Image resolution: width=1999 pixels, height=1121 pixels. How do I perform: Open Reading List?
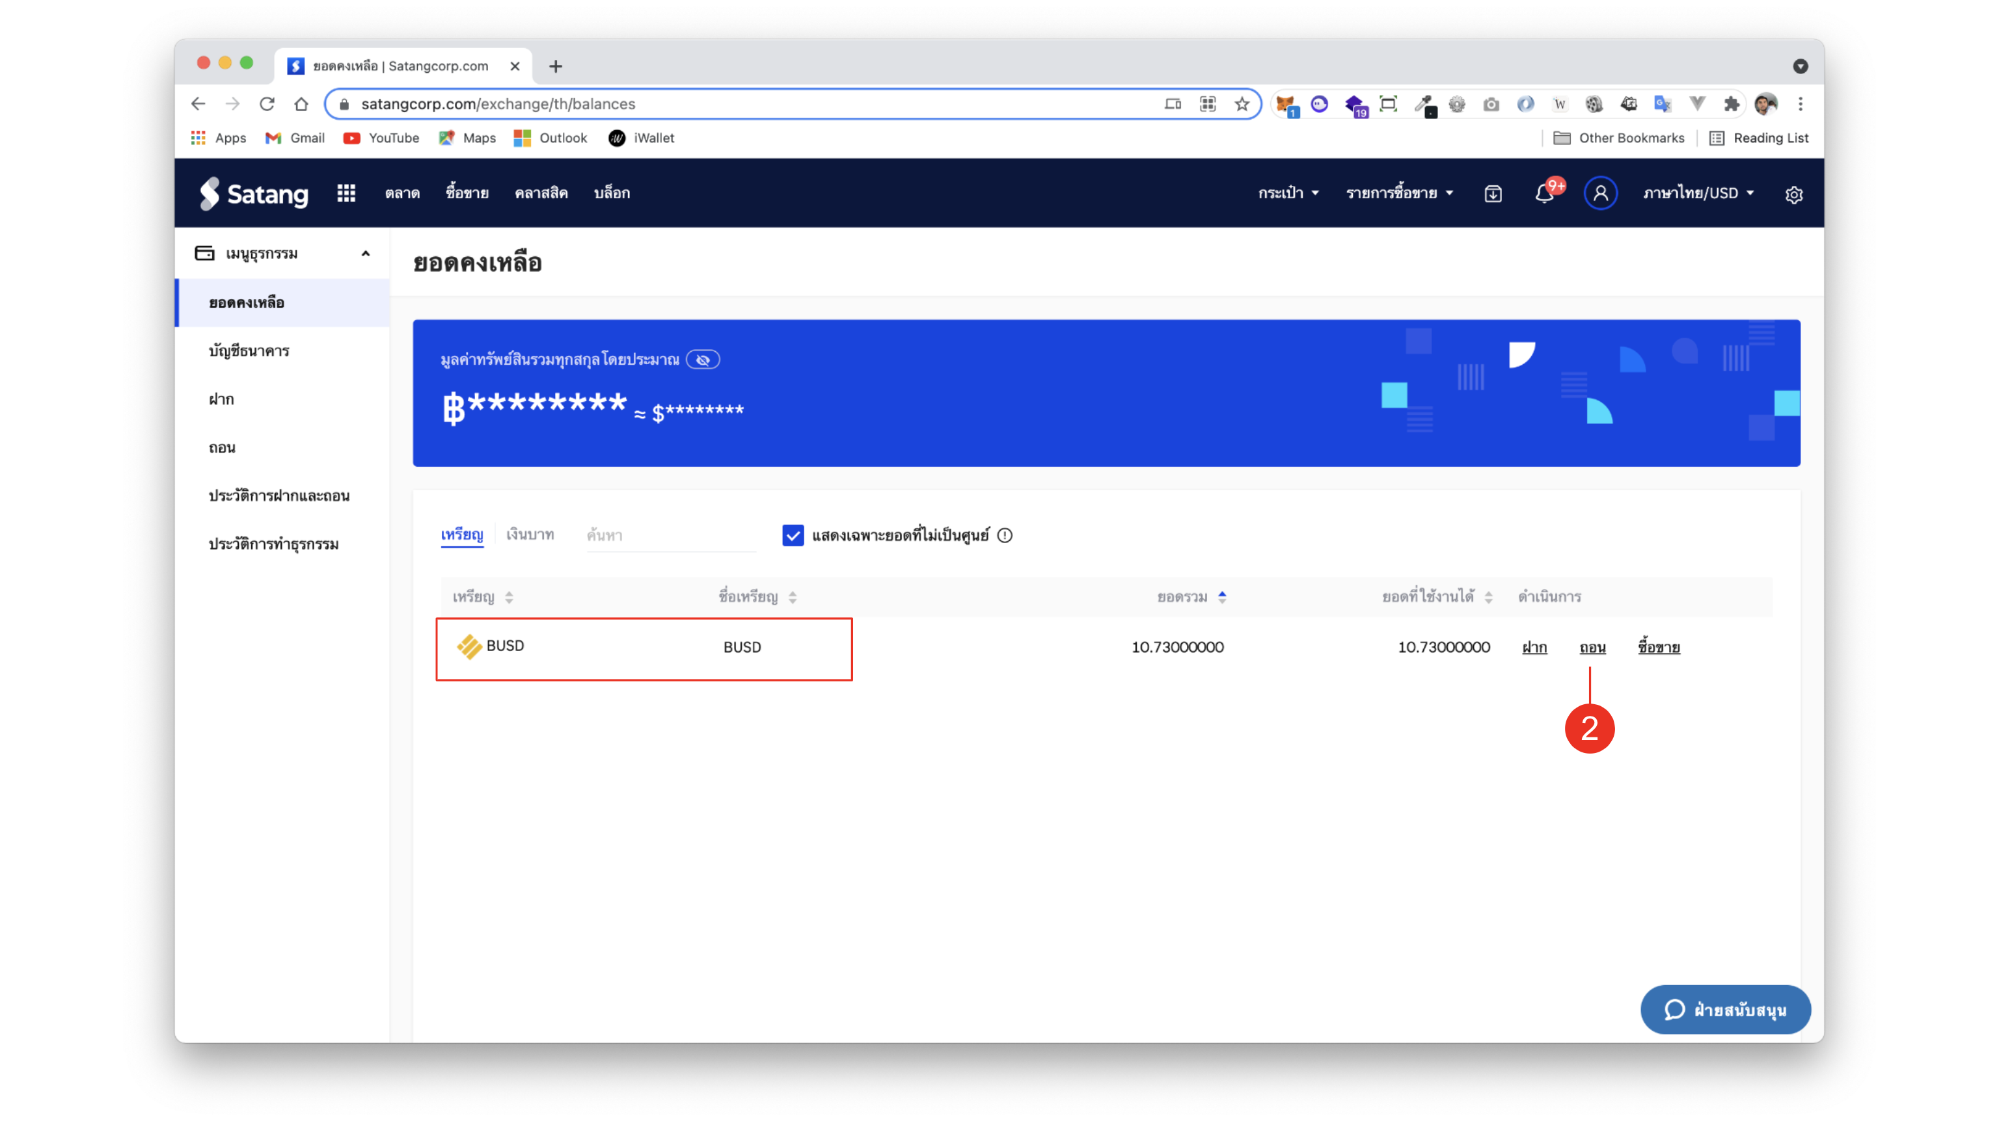point(1760,138)
